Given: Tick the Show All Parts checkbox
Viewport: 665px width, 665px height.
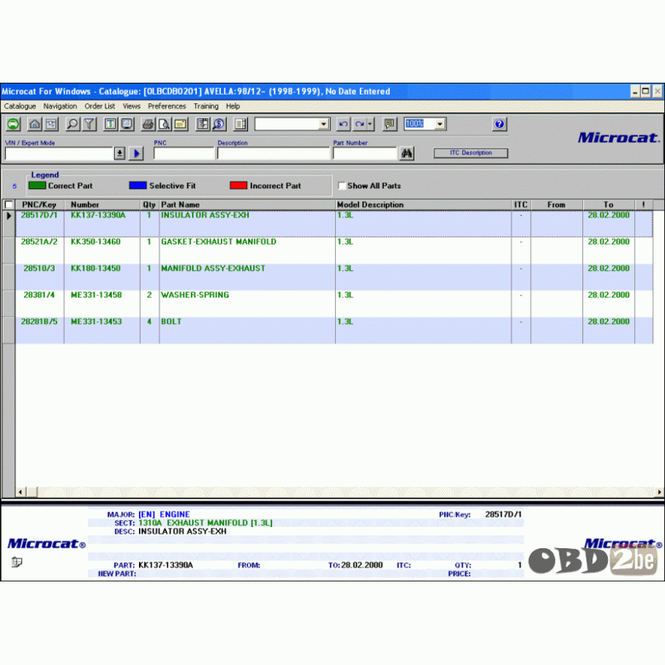Looking at the screenshot, I should tap(342, 186).
